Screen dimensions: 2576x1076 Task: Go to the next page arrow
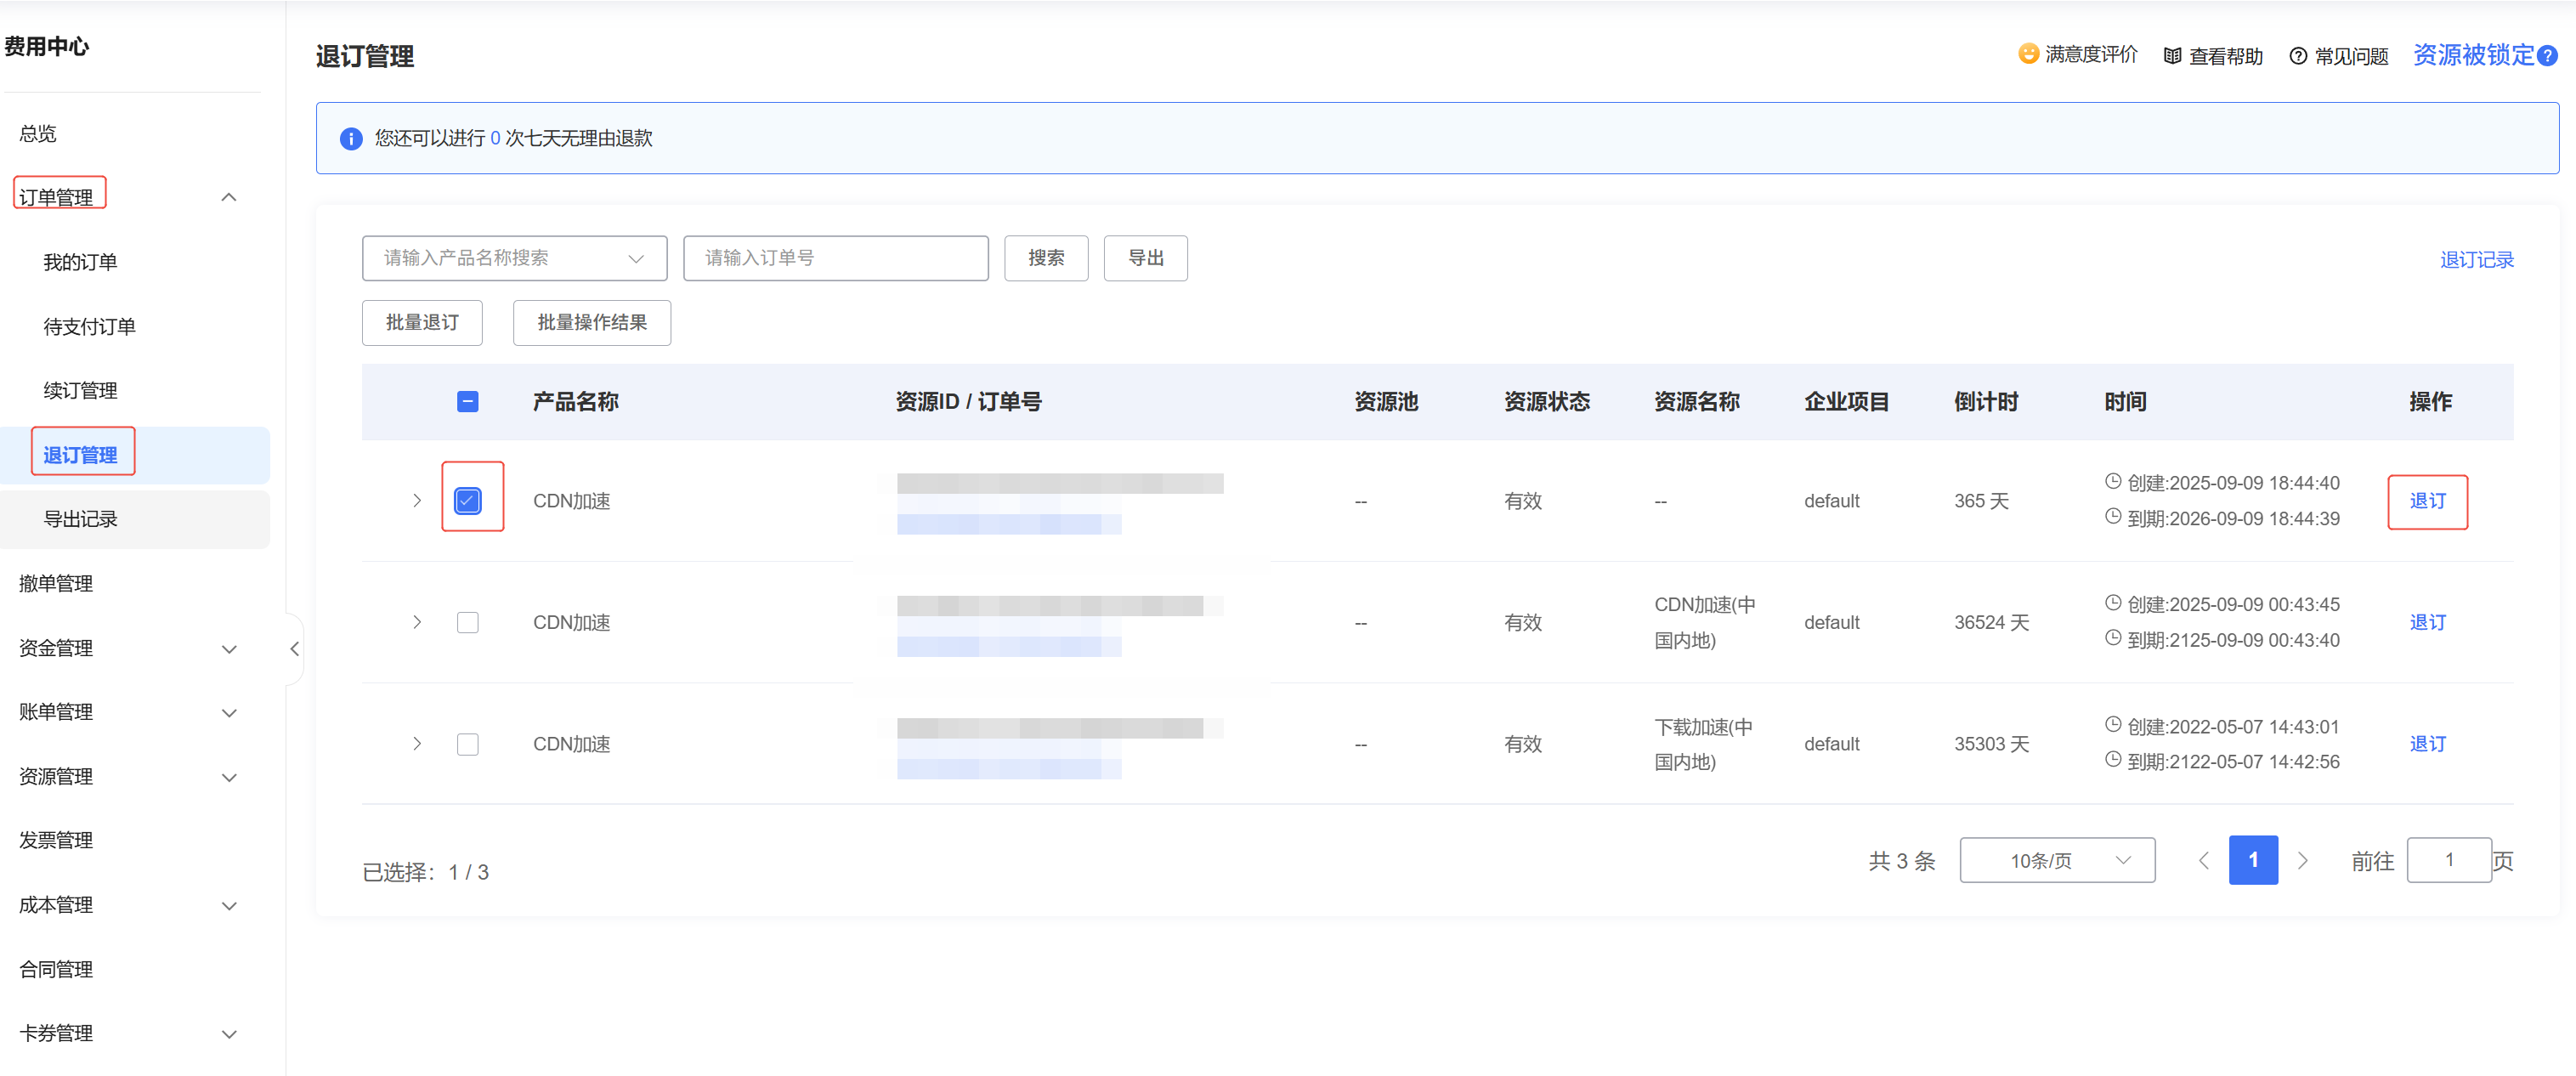pyautogui.click(x=2303, y=860)
